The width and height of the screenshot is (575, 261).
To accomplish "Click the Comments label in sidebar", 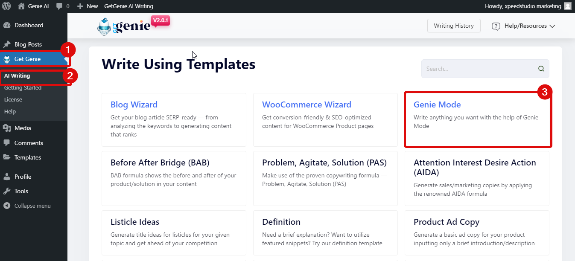I will point(29,143).
